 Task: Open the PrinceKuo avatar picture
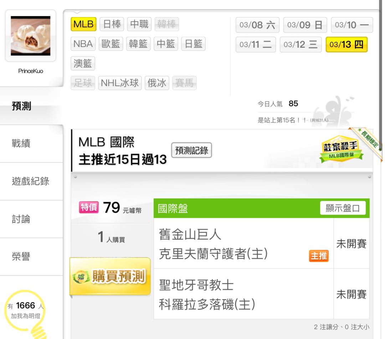click(x=30, y=36)
